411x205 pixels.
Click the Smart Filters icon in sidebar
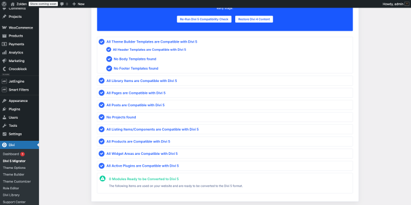(4, 90)
